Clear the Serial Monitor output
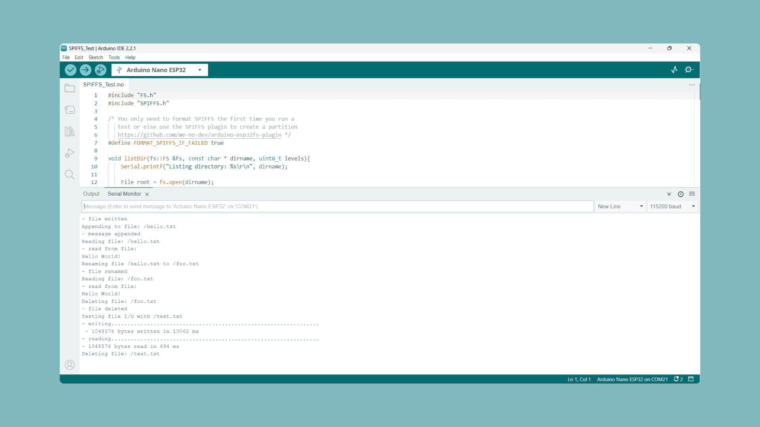This screenshot has height=427, width=760. tap(692, 194)
